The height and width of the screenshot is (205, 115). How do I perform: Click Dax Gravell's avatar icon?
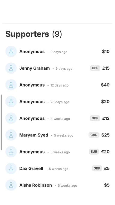(x=11, y=169)
